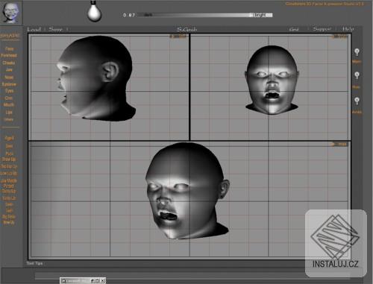Select the Nose shape category
Screen dimensions: 373x284
[9, 78]
